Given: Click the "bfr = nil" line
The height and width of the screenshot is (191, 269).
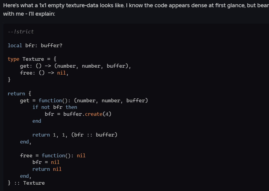Looking at the screenshot, I should click(x=46, y=162).
